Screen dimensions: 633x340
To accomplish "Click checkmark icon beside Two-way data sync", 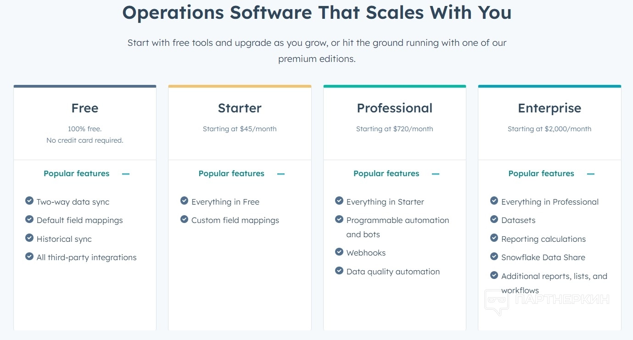I will 29,201.
